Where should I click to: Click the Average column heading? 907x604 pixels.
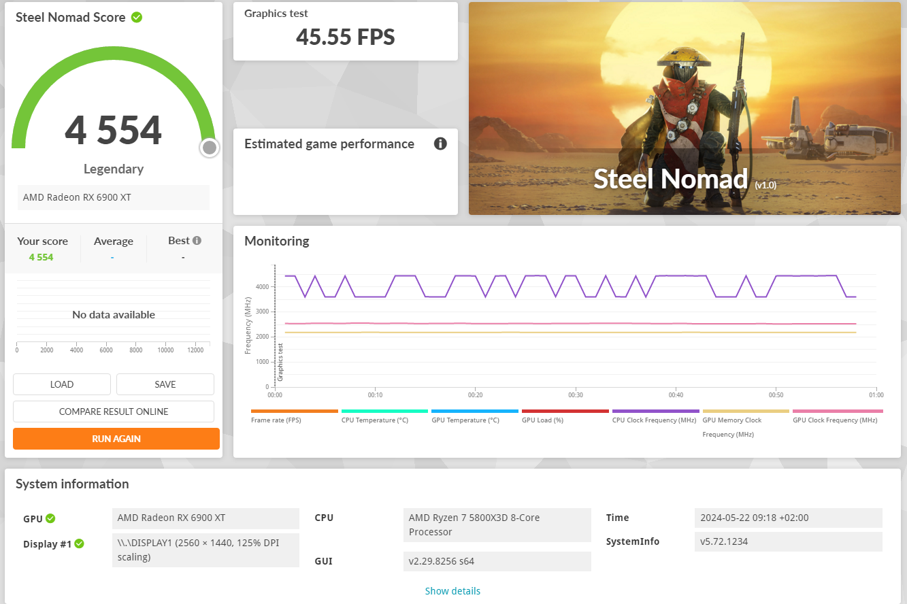coord(114,241)
